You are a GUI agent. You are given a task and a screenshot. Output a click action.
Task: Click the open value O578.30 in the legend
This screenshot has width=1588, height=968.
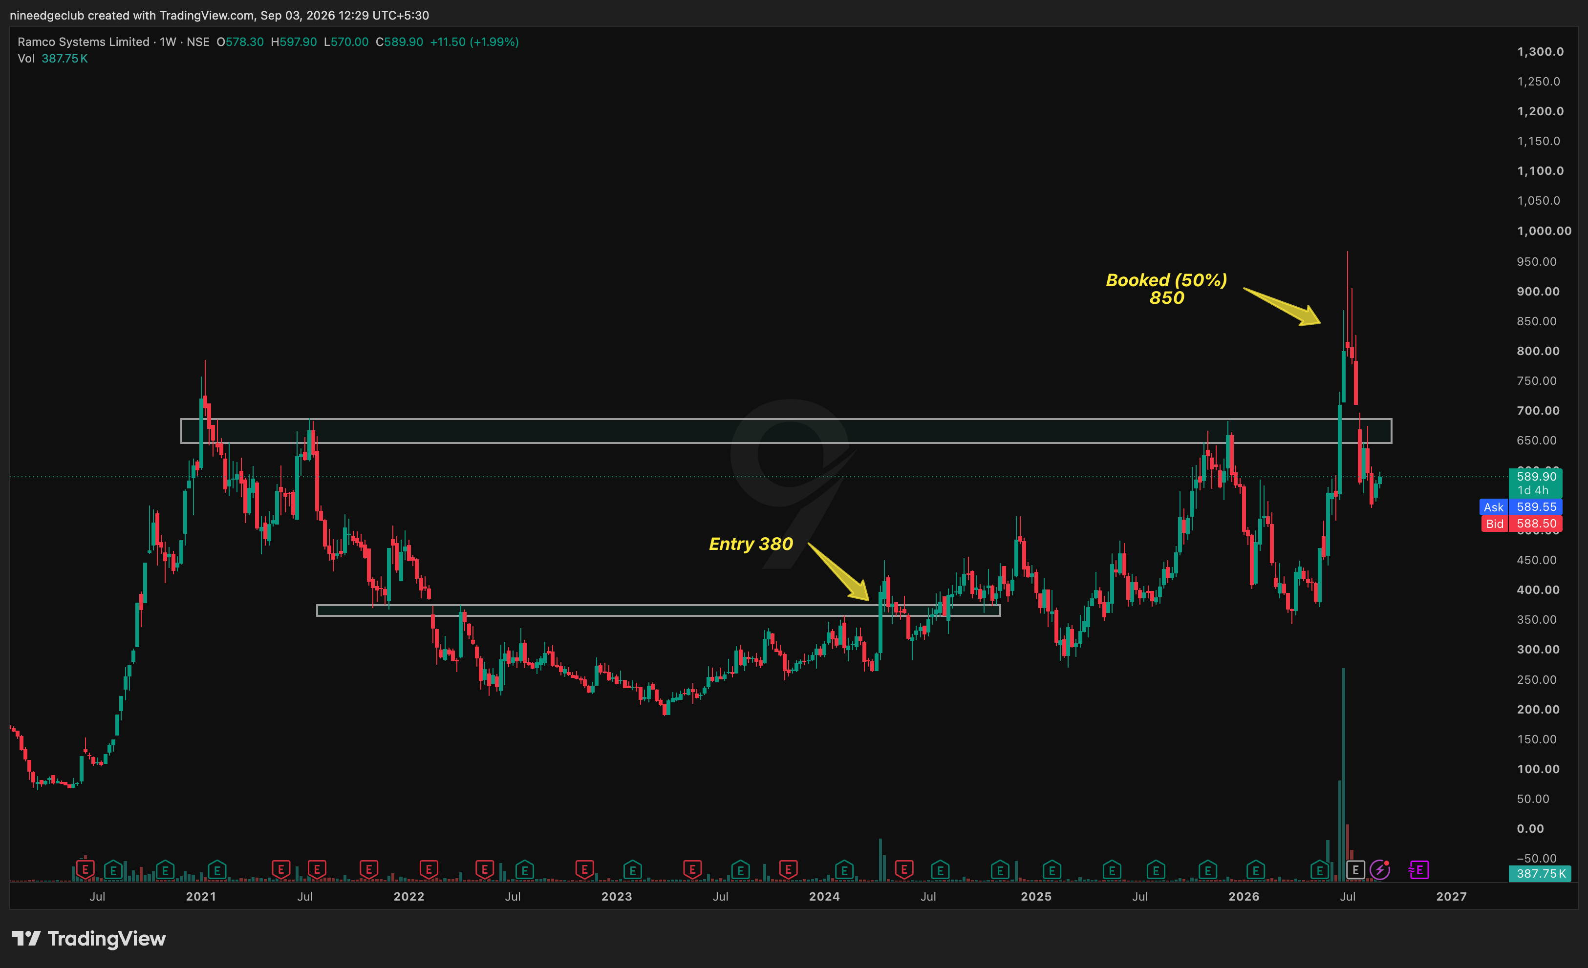tap(240, 42)
